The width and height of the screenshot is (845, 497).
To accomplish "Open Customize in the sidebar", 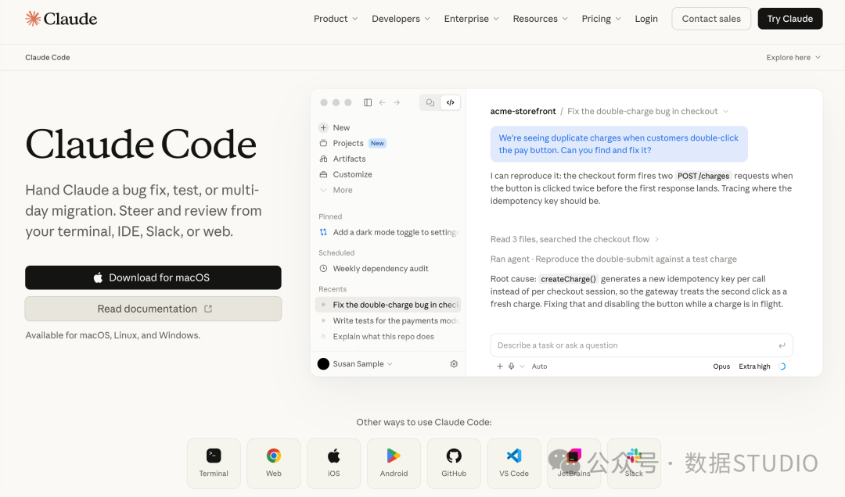I will [x=352, y=174].
